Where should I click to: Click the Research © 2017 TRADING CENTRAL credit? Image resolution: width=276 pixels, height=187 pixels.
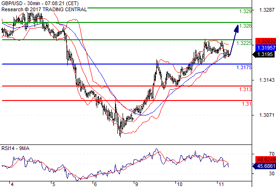click(44, 9)
